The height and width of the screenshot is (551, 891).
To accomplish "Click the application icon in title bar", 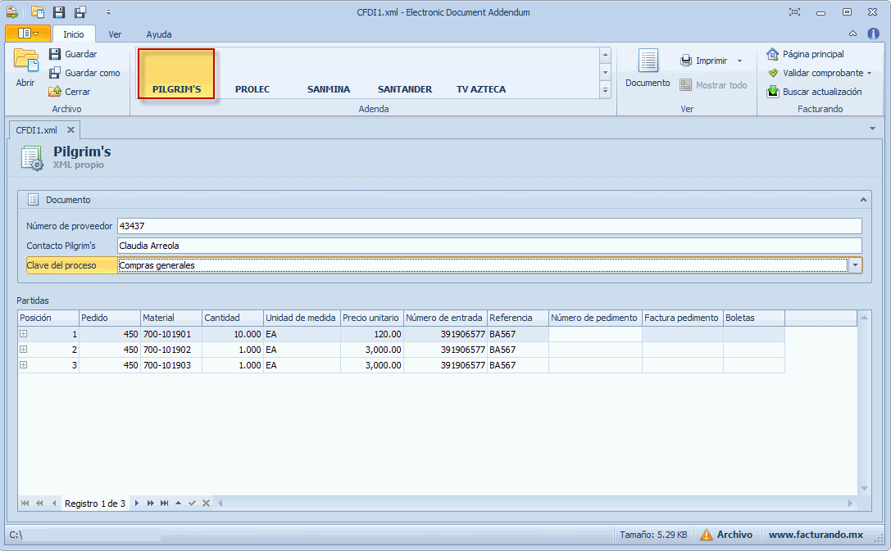I will pos(12,12).
